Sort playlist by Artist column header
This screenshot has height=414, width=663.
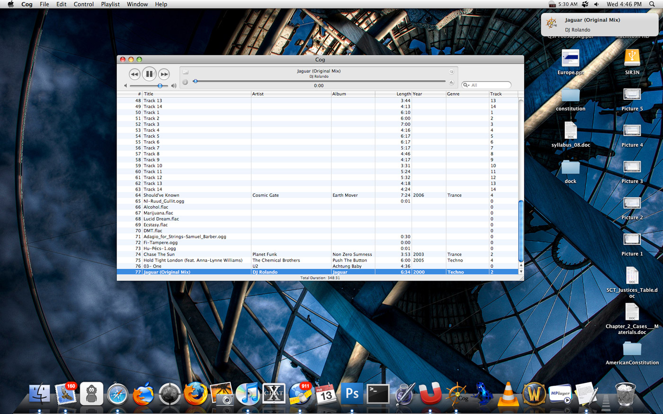click(291, 94)
